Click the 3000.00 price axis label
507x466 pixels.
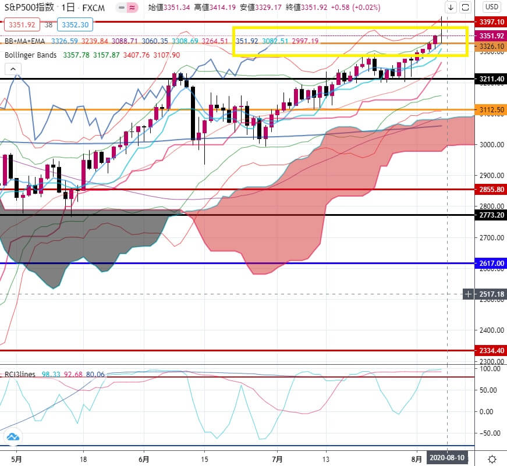click(x=492, y=144)
